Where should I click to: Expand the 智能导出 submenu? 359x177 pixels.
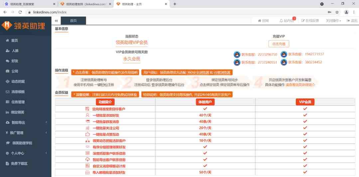26,123
